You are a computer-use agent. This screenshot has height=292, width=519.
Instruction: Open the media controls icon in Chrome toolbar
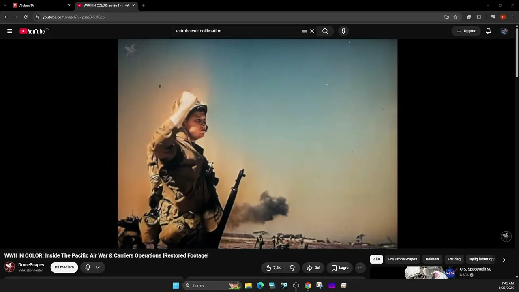493,17
